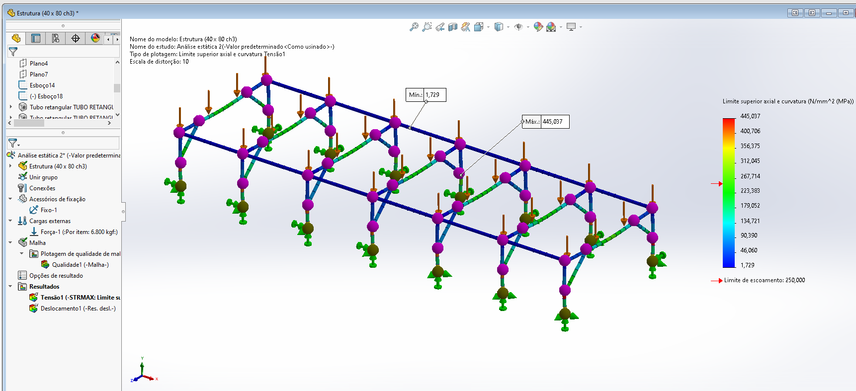
Task: Select the Análise estática 2 study node
Action: (x=69, y=156)
